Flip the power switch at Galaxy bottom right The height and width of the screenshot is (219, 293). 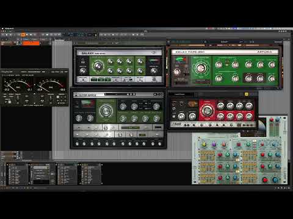coord(154,80)
